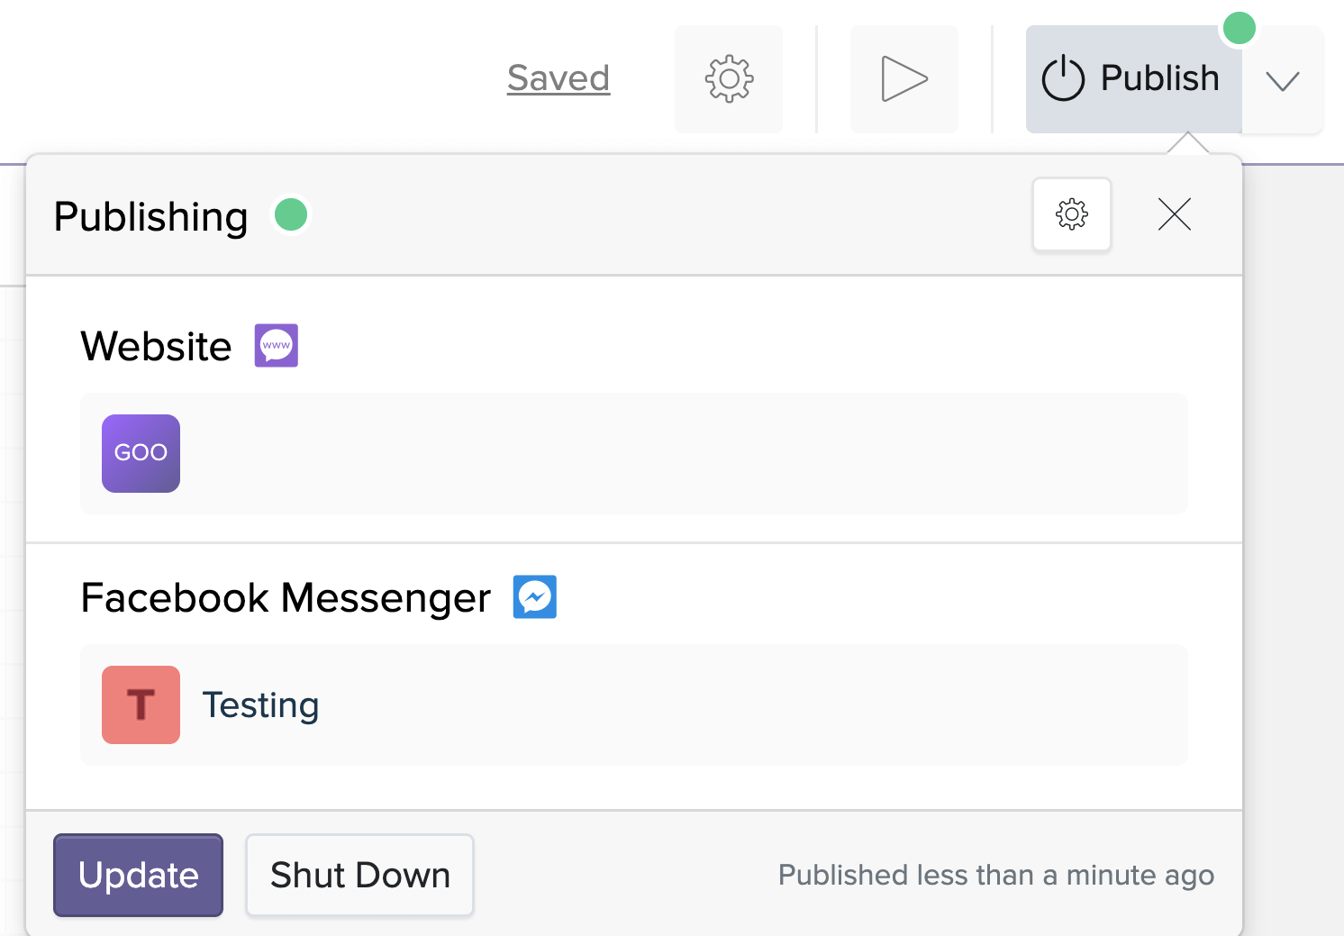1344x936 pixels.
Task: Click the Facebook Messenger heading
Action: [x=286, y=598]
